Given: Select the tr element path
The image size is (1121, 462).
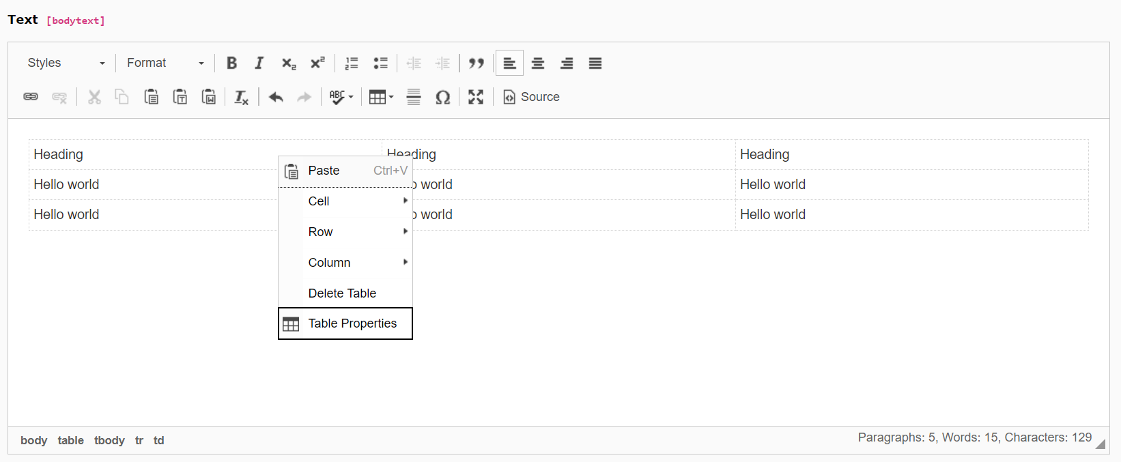Looking at the screenshot, I should point(139,440).
